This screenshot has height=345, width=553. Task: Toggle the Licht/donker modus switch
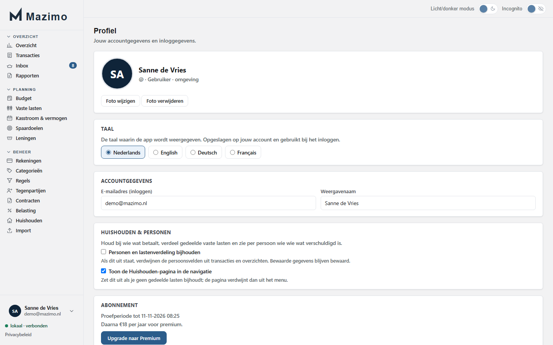click(x=488, y=9)
